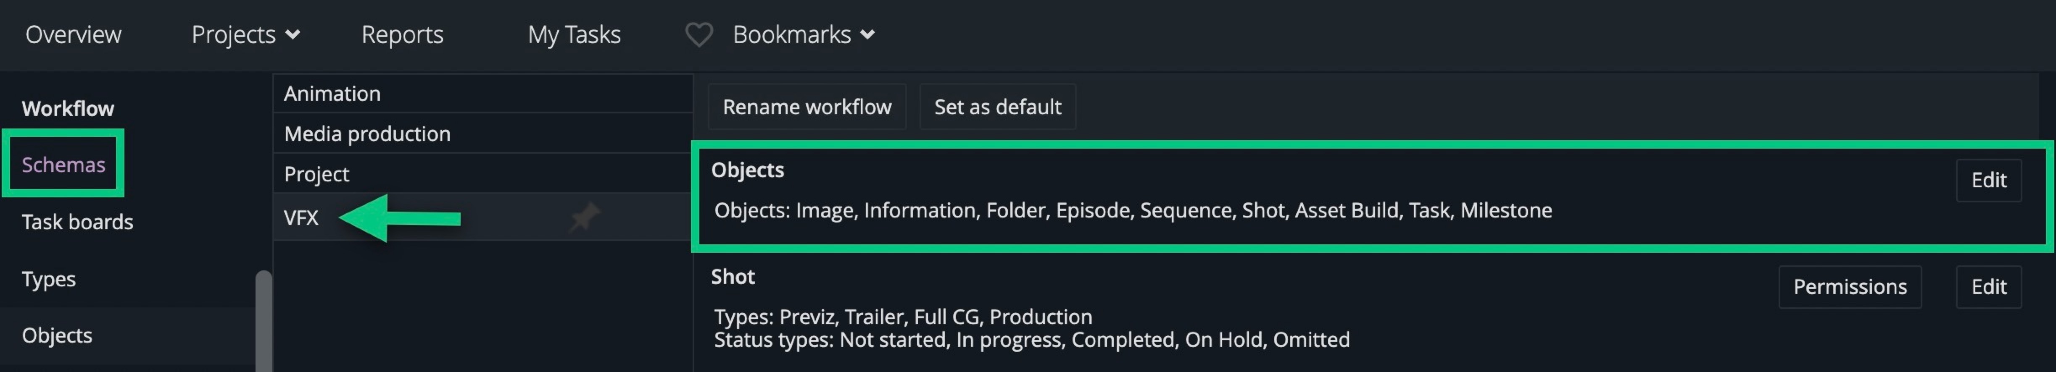Click the Bookmarks heart icon
2056x372 pixels.
coord(699,35)
